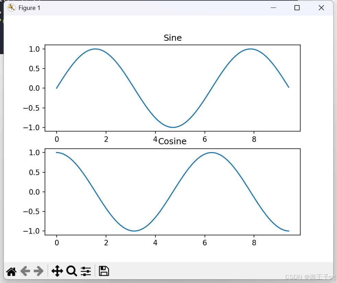Save the figure with floppy icon
The width and height of the screenshot is (337, 283).
(104, 271)
